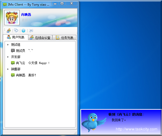The height and width of the screenshot is (136, 162).
Task: Switch to the 用户列表 tab
Action: pos(16,37)
